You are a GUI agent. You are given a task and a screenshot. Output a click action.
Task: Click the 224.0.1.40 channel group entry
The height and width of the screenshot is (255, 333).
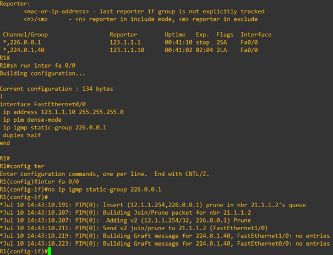tap(24, 50)
